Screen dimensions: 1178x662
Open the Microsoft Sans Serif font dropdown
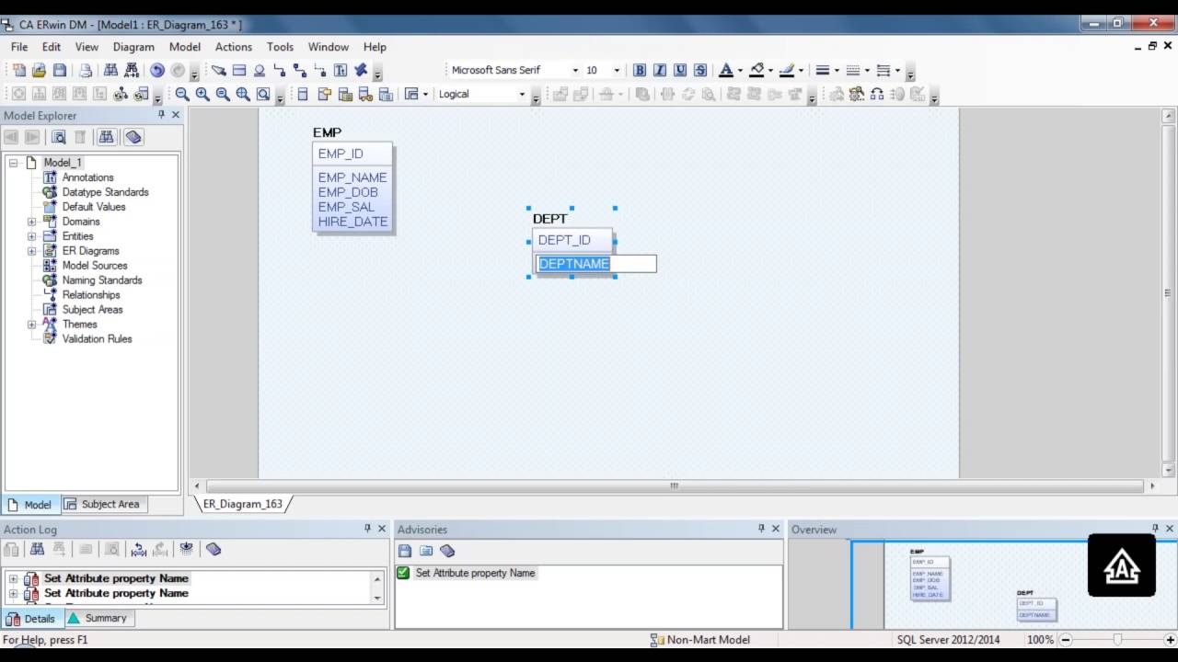point(575,70)
